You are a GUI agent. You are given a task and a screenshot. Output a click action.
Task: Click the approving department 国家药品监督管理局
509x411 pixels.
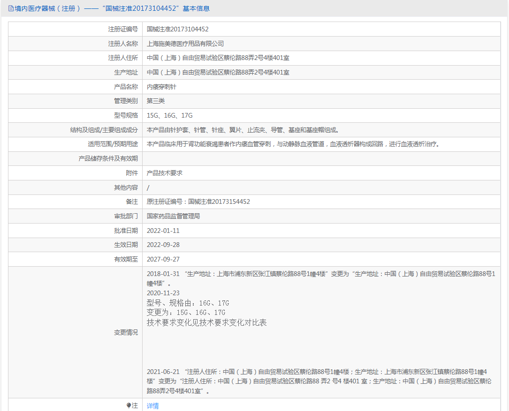click(x=173, y=216)
